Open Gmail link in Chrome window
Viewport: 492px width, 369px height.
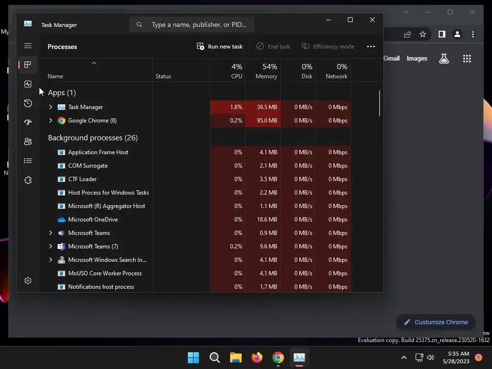(391, 58)
